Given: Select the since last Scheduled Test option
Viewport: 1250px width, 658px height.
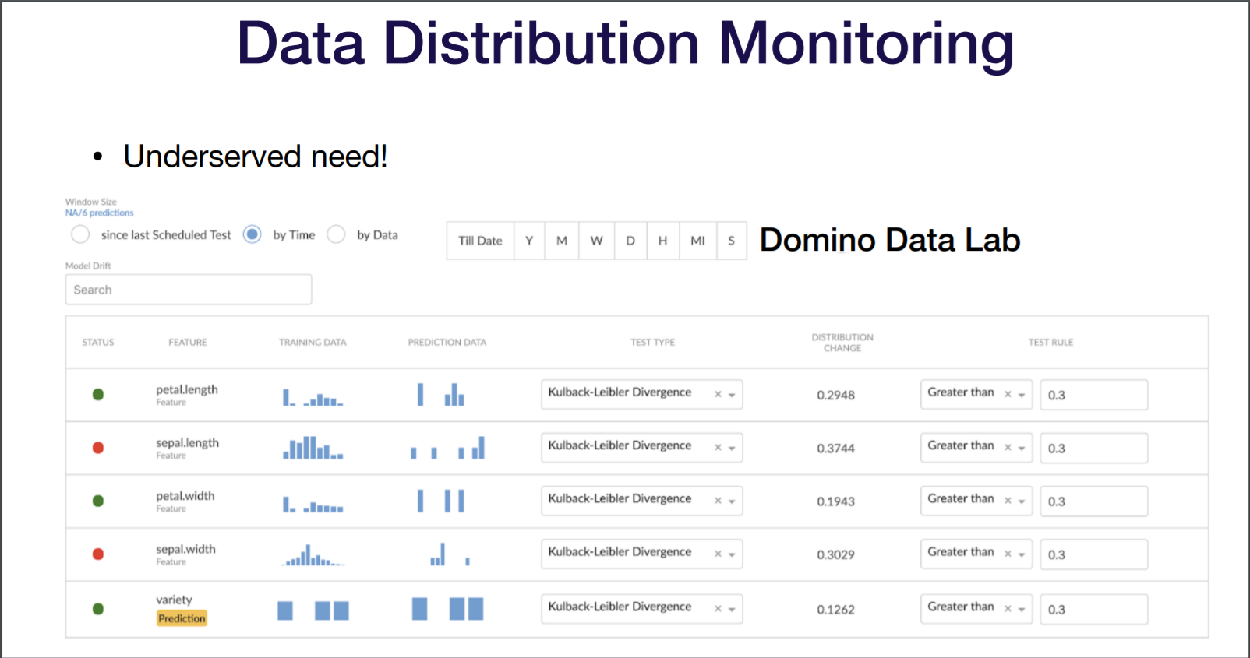Looking at the screenshot, I should (x=80, y=234).
